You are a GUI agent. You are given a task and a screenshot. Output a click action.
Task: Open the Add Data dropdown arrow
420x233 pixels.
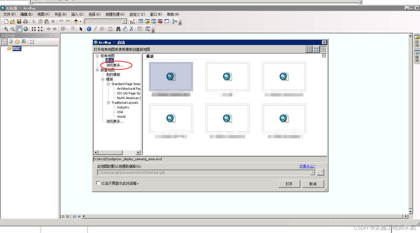coord(80,21)
